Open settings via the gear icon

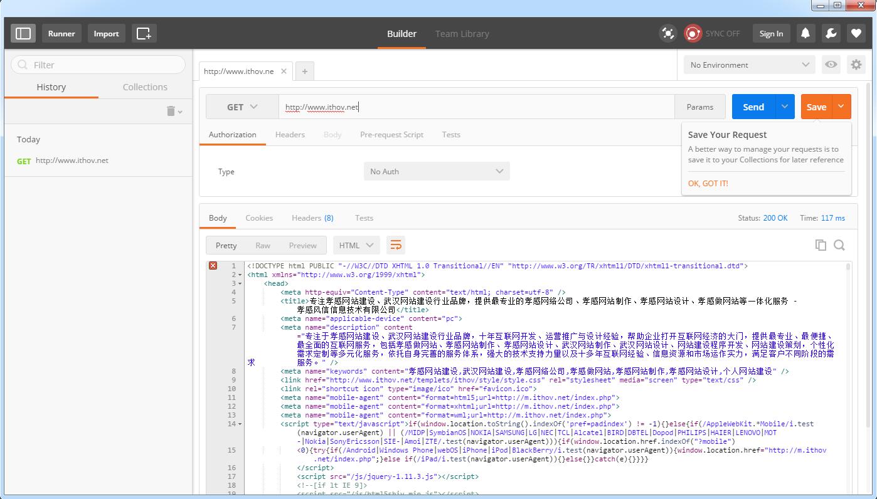pyautogui.click(x=856, y=65)
